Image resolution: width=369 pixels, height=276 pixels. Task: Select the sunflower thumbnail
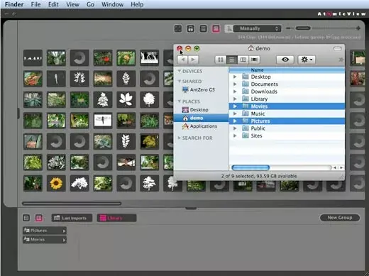(56, 183)
